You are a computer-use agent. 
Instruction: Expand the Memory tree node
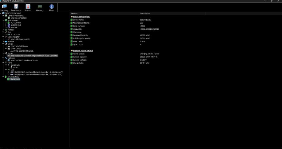pos(3,30)
